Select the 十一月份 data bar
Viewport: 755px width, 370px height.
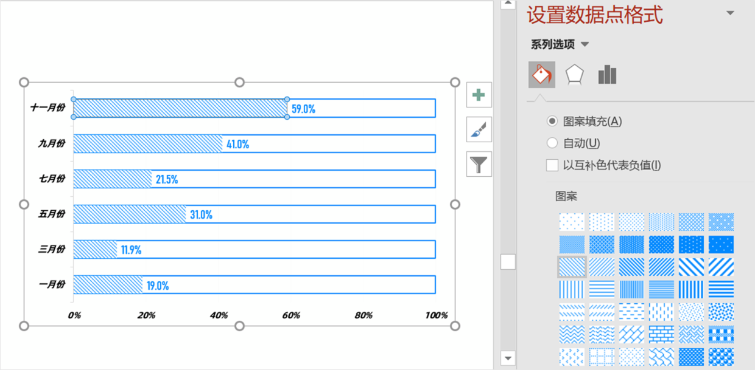point(180,108)
